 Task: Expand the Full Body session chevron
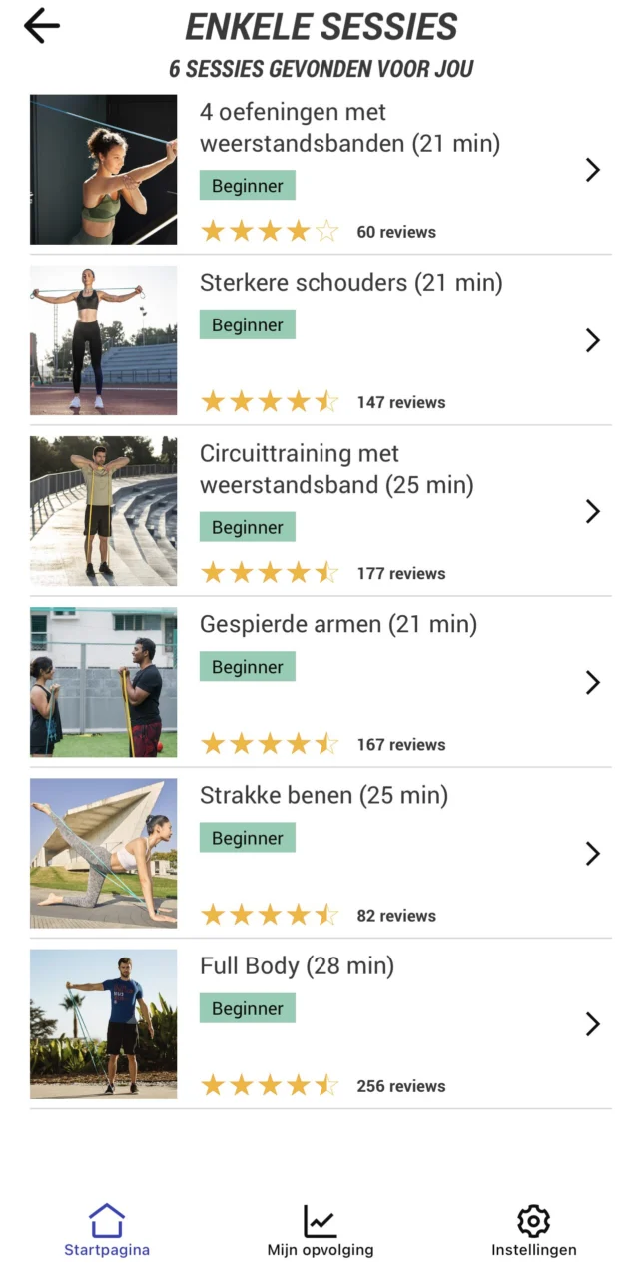[x=592, y=1023]
